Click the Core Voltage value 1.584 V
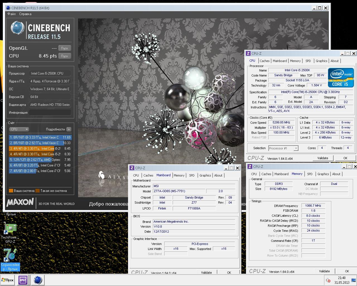The image size is (357, 286). 316,85
